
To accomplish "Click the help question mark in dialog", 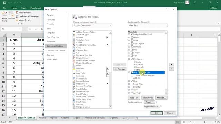I will pyautogui.click(x=166, y=9).
